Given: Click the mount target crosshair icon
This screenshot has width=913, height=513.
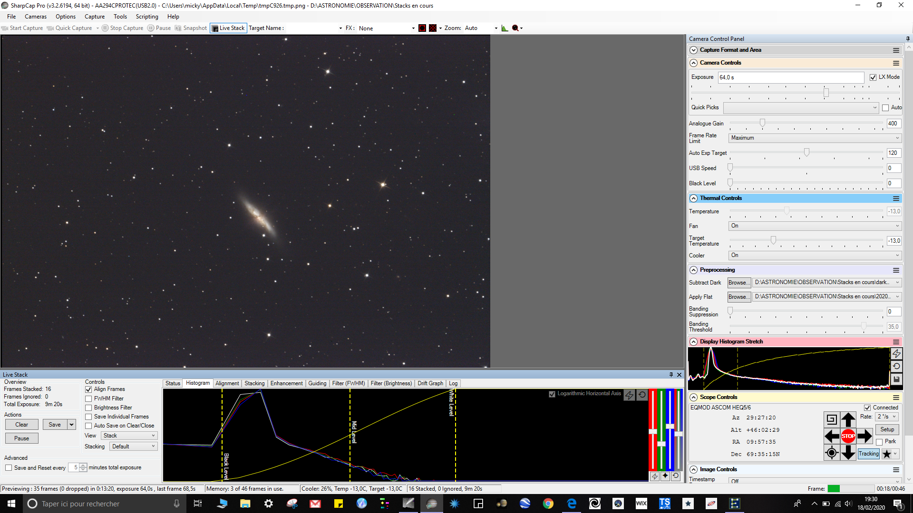Looking at the screenshot, I should coord(831,453).
